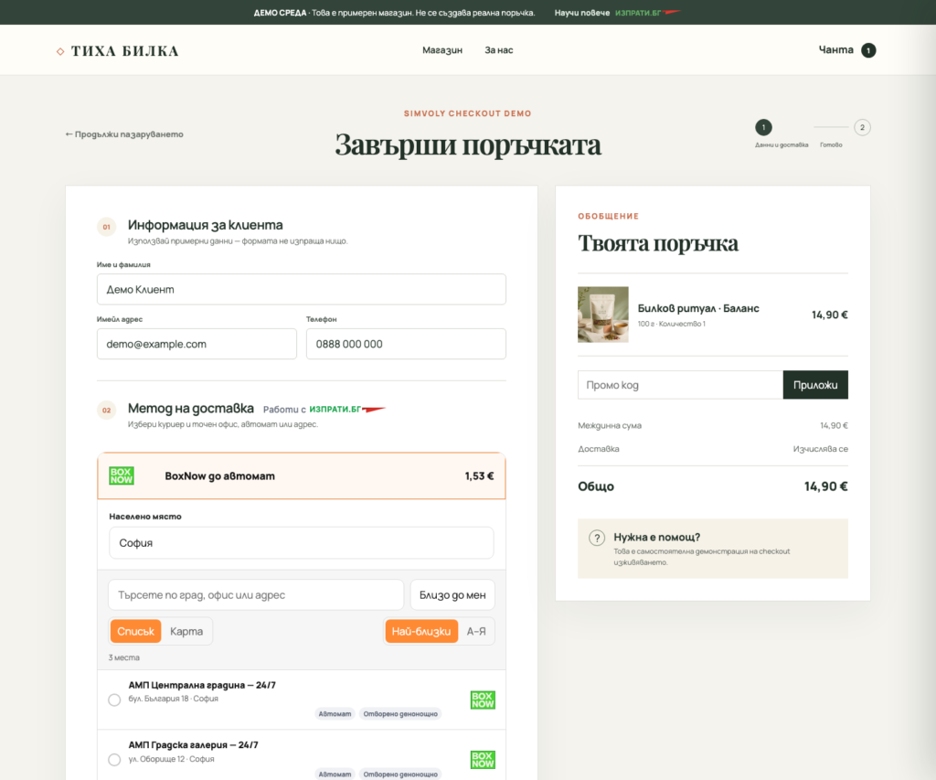Select BoxNow до автомат delivery option
Image resolution: width=936 pixels, height=780 pixels.
point(302,476)
